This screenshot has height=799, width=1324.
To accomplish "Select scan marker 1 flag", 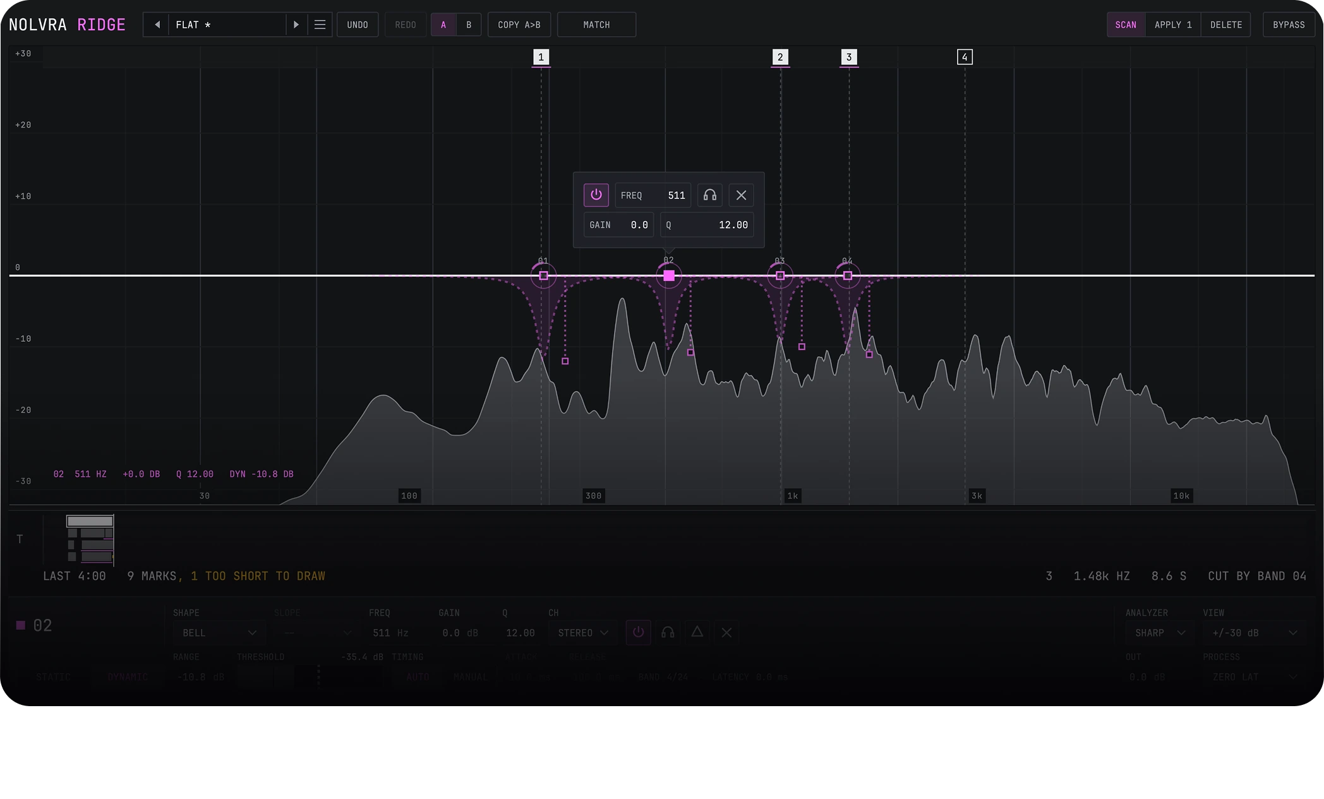I will click(x=541, y=57).
